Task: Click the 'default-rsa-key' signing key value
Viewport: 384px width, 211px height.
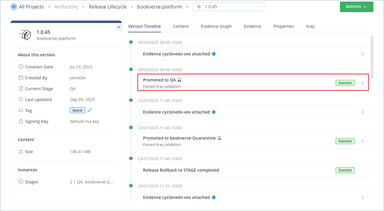Action: [84, 121]
